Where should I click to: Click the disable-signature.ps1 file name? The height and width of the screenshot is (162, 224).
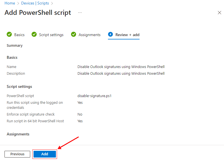(x=95, y=96)
